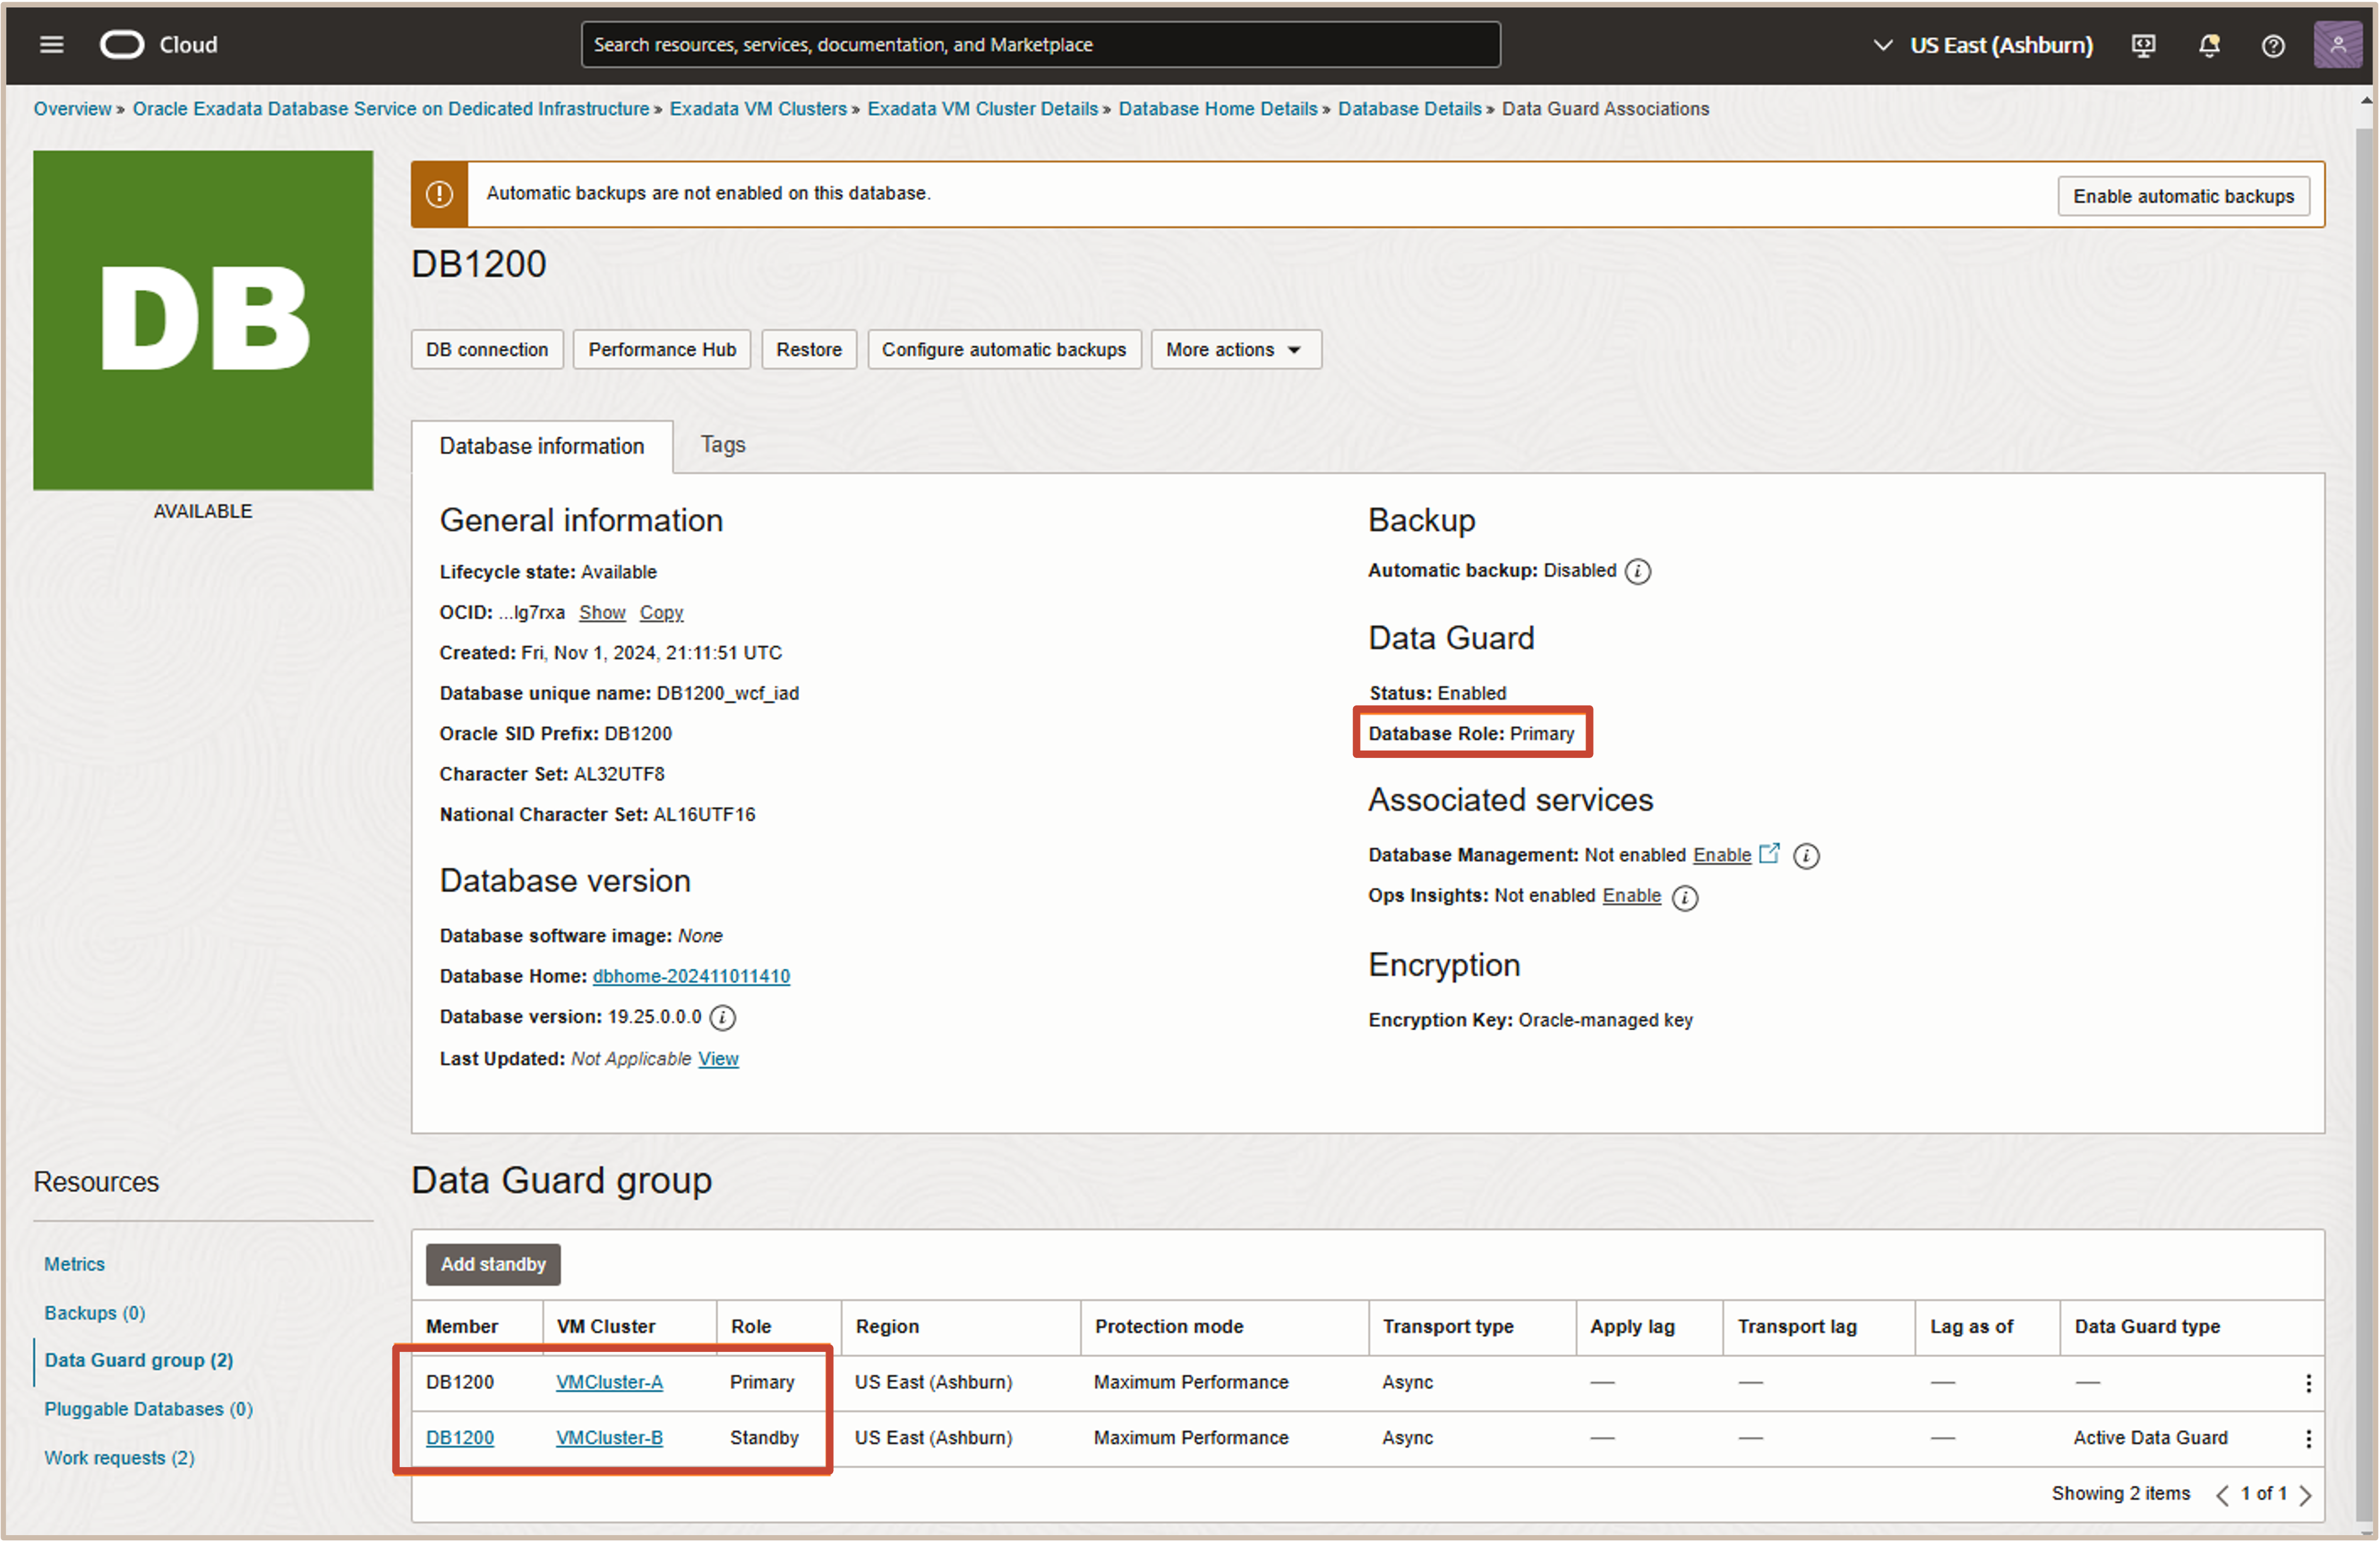Click the announcements screen icon in top bar
The height and width of the screenshot is (1542, 2380).
[x=2143, y=45]
